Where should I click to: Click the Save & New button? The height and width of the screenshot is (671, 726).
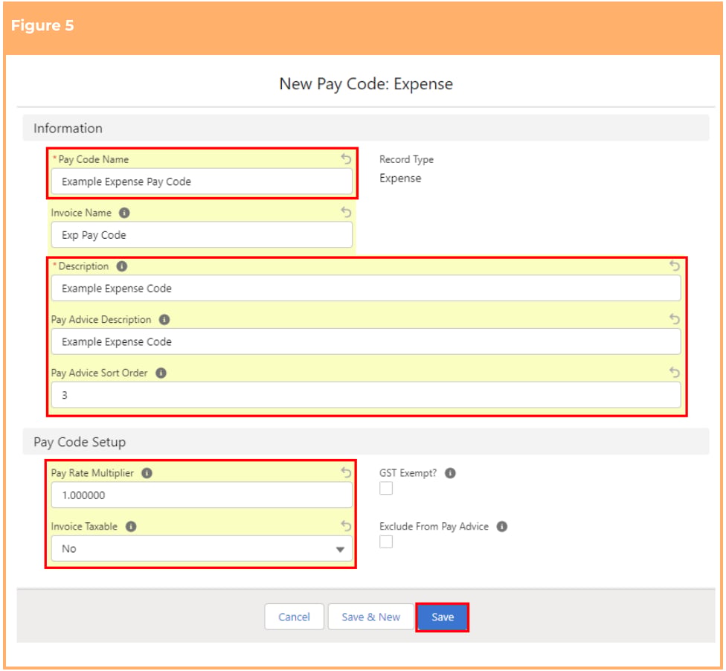[370, 617]
